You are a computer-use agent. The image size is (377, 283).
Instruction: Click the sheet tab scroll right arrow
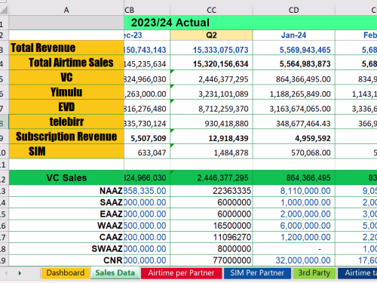click(x=20, y=273)
